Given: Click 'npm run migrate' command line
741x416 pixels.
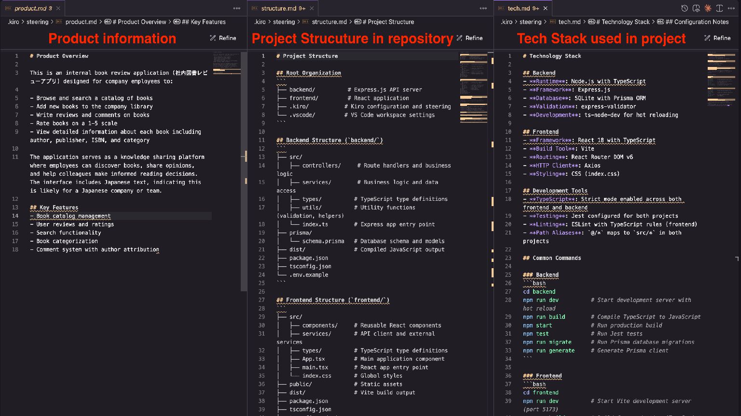Looking at the screenshot, I should 547,342.
